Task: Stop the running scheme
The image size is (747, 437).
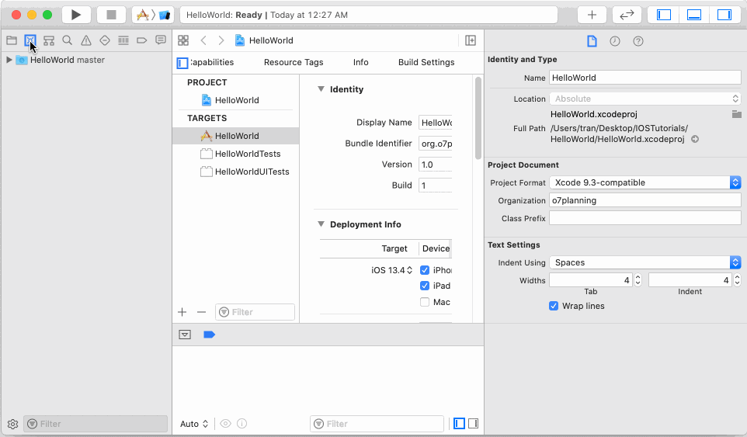Action: (111, 15)
